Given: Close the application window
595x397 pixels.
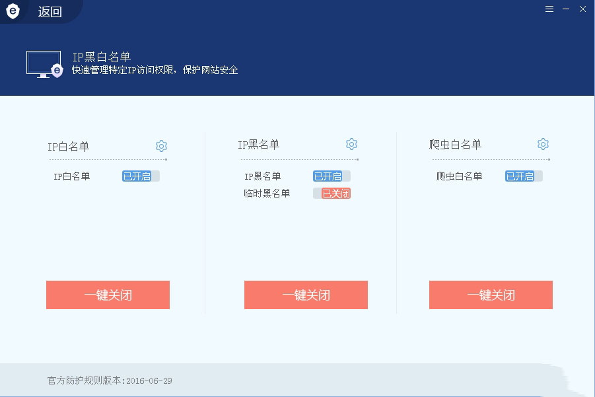Looking at the screenshot, I should (x=582, y=9).
